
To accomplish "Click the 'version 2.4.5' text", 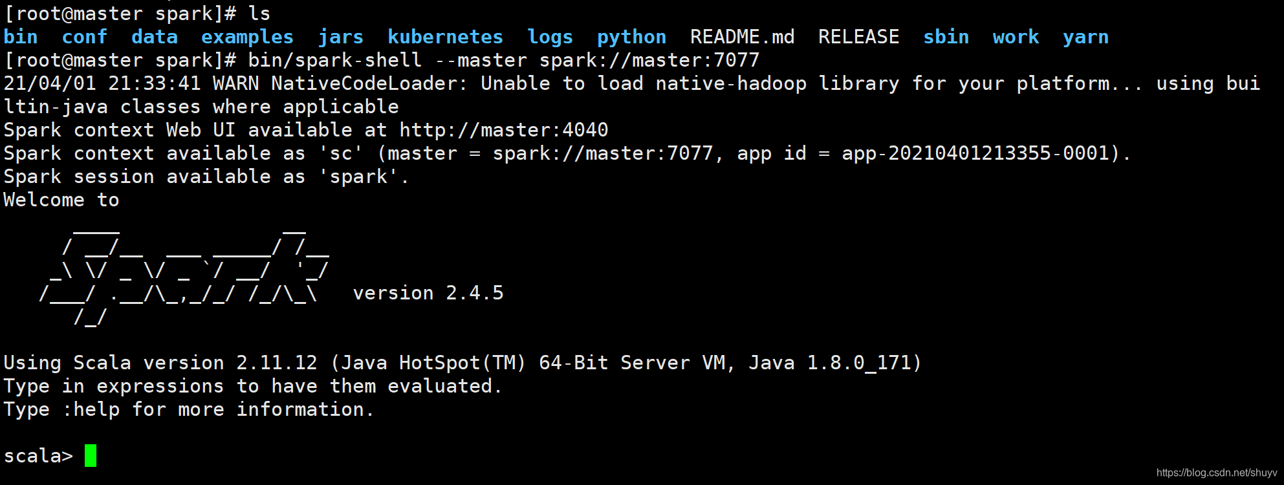I will [428, 293].
